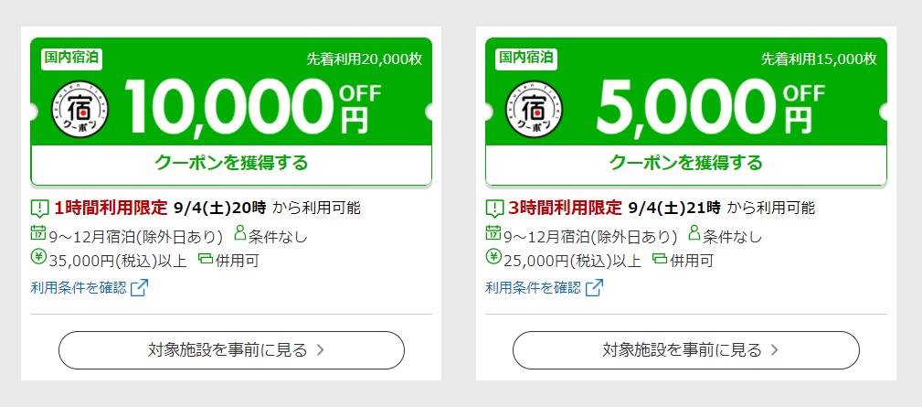
Task: View 対象施設を事前に見る for the 10,000円 coupon
Action: coord(231,350)
